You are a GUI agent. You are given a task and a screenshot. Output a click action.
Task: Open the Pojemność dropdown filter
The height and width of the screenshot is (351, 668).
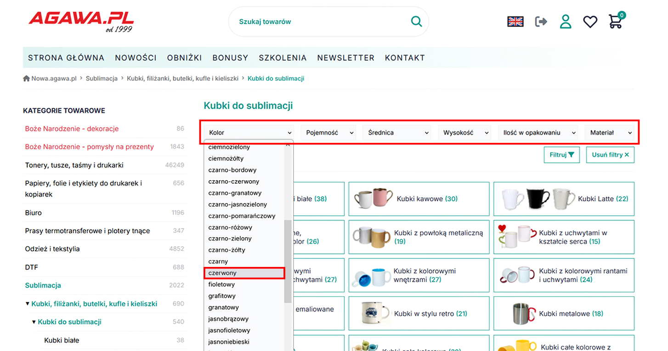click(x=328, y=133)
